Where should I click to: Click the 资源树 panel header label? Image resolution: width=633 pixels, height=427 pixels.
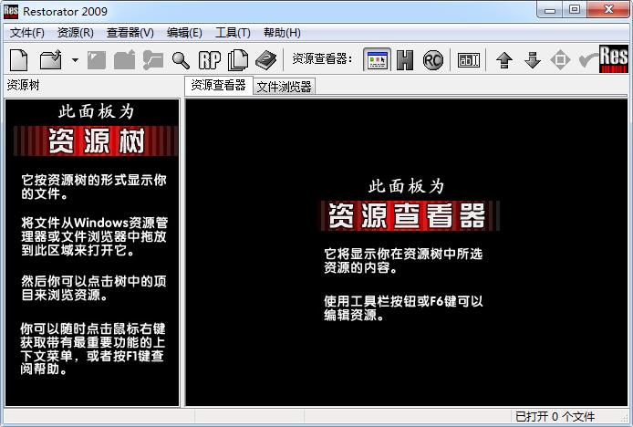(24, 85)
